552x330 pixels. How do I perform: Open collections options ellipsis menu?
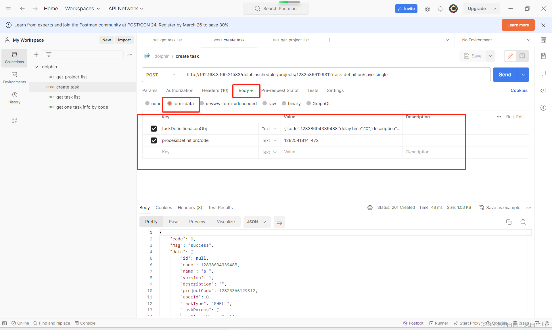(x=129, y=55)
